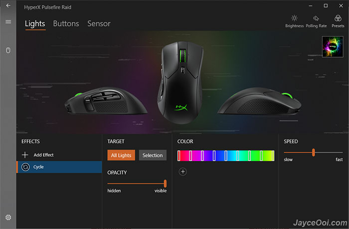Click the Speed slider handle
Viewport: 349px width, 229px height.
tap(314, 152)
